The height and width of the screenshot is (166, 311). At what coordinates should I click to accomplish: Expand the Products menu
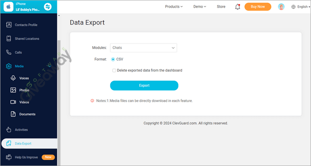[174, 7]
